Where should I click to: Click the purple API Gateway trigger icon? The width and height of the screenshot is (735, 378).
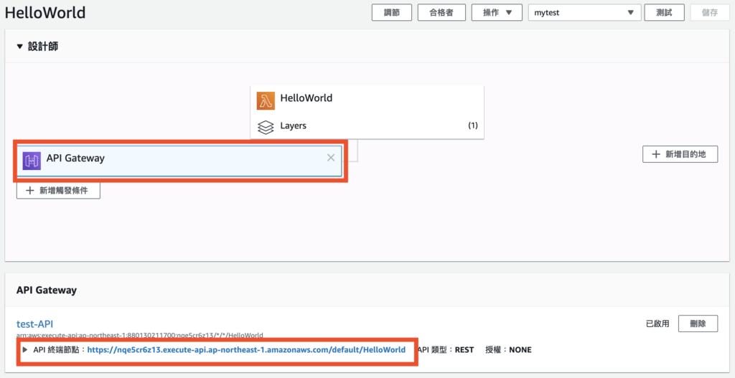pos(32,161)
